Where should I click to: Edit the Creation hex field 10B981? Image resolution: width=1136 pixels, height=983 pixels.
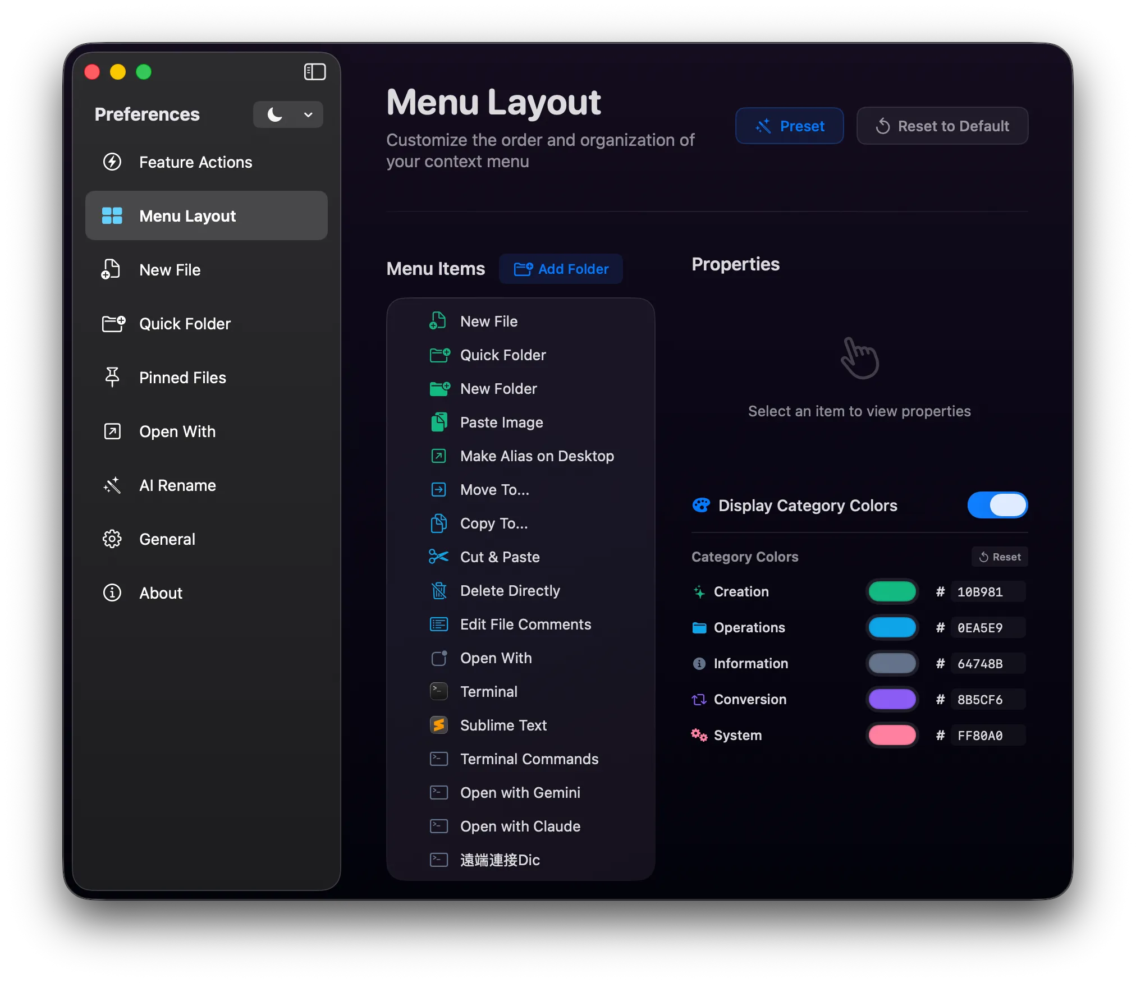(x=988, y=591)
